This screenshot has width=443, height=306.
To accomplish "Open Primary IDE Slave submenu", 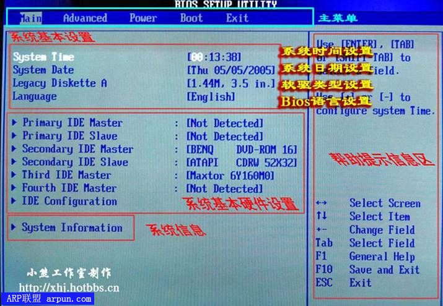I will tap(70, 136).
